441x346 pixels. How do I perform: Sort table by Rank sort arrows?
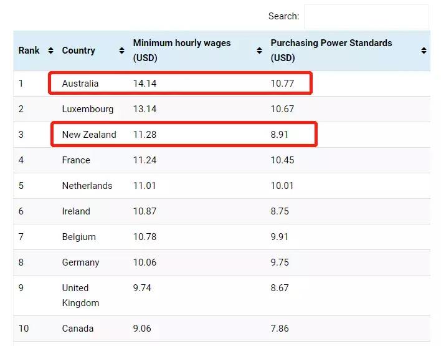50,50
